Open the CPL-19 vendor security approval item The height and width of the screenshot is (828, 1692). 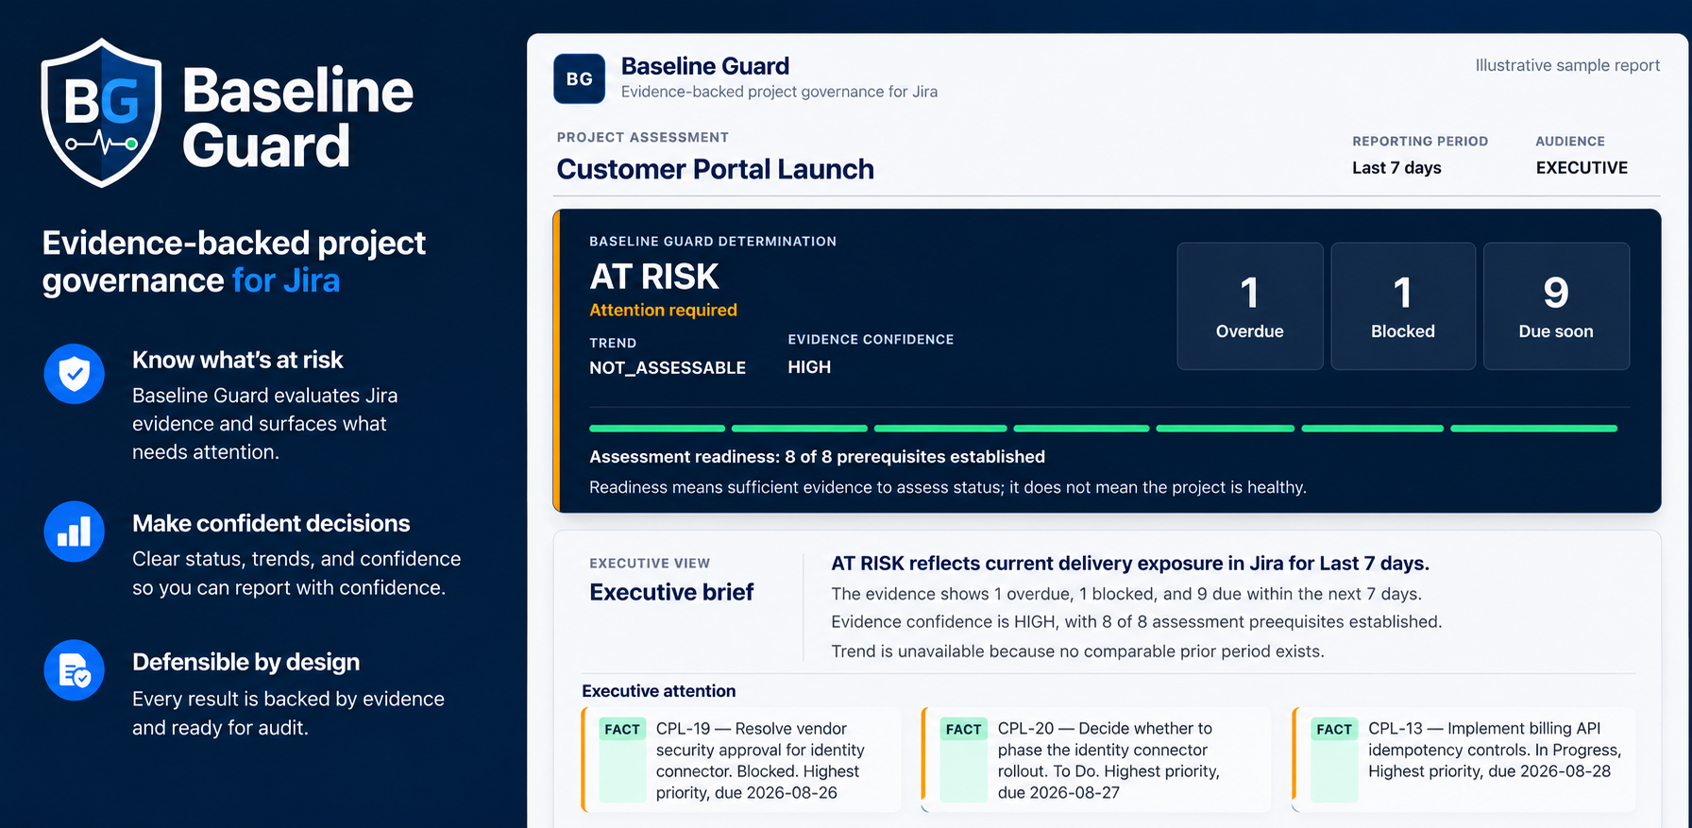[741, 760]
